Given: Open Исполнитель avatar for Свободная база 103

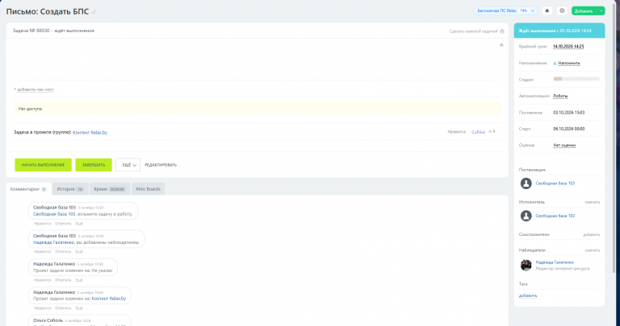Looking at the screenshot, I should pyautogui.click(x=526, y=216).
